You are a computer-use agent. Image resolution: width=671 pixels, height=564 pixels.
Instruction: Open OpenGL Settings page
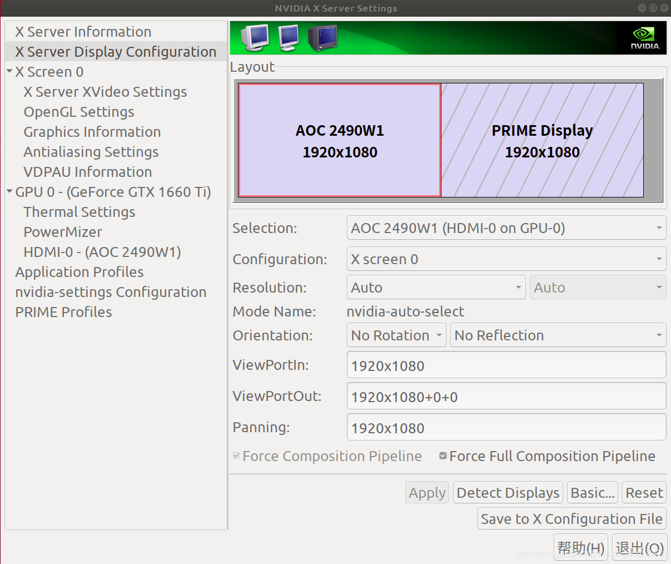(x=79, y=112)
